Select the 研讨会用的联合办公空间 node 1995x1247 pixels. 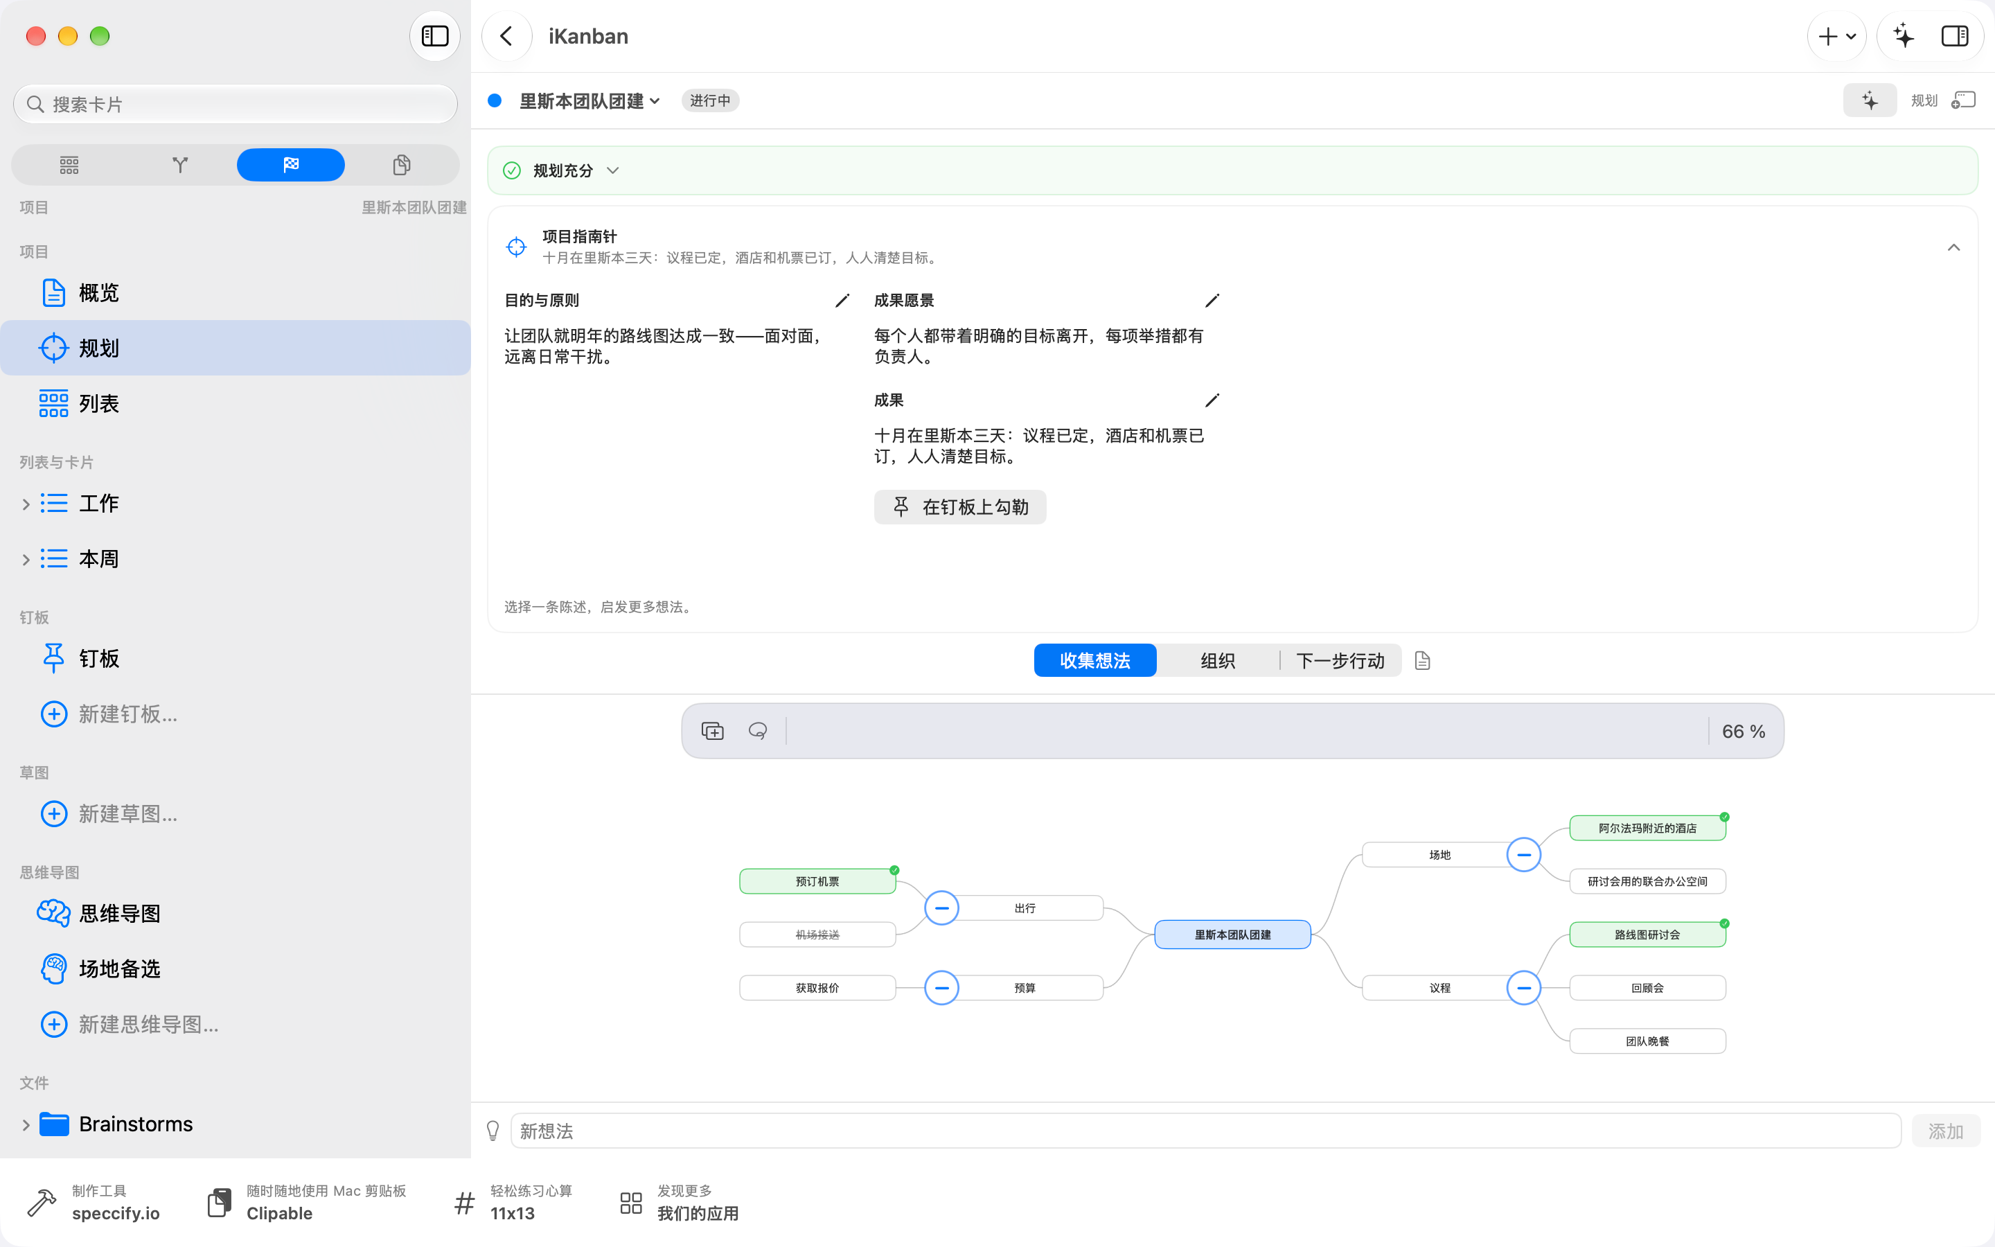click(1647, 881)
